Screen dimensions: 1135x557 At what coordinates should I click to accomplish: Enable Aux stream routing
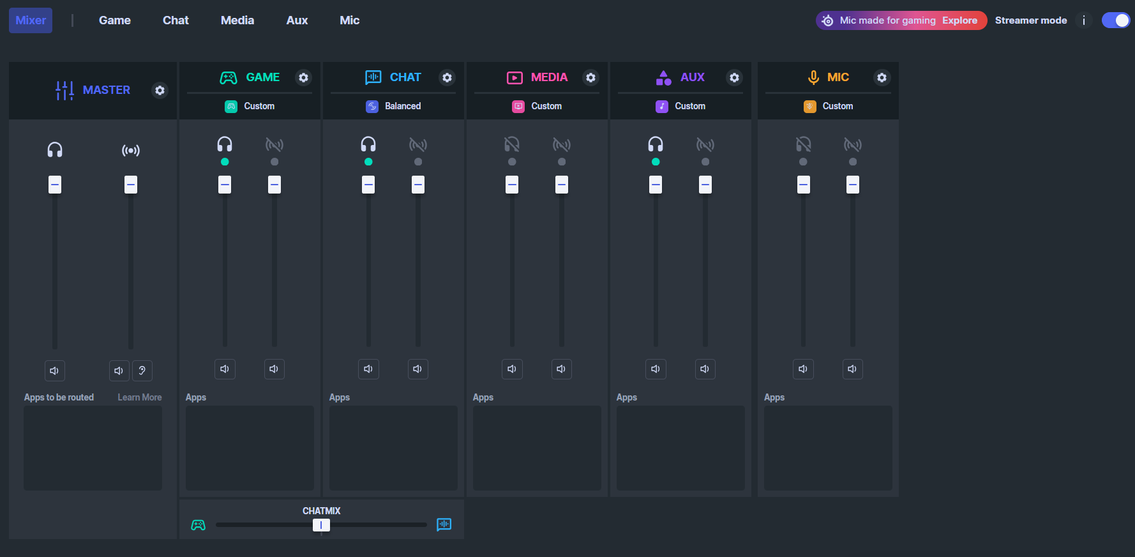click(x=705, y=144)
